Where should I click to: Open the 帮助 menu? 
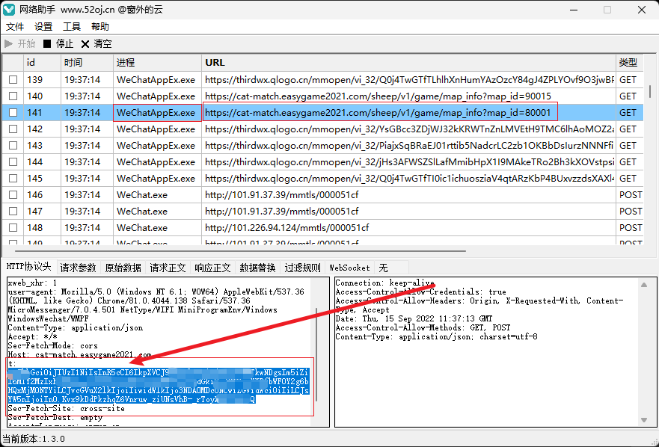pos(100,27)
